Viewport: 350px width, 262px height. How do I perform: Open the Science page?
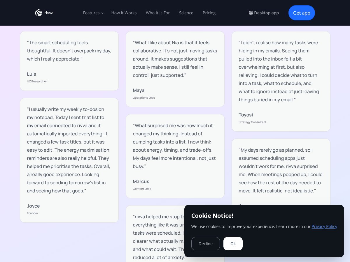pyautogui.click(x=186, y=13)
